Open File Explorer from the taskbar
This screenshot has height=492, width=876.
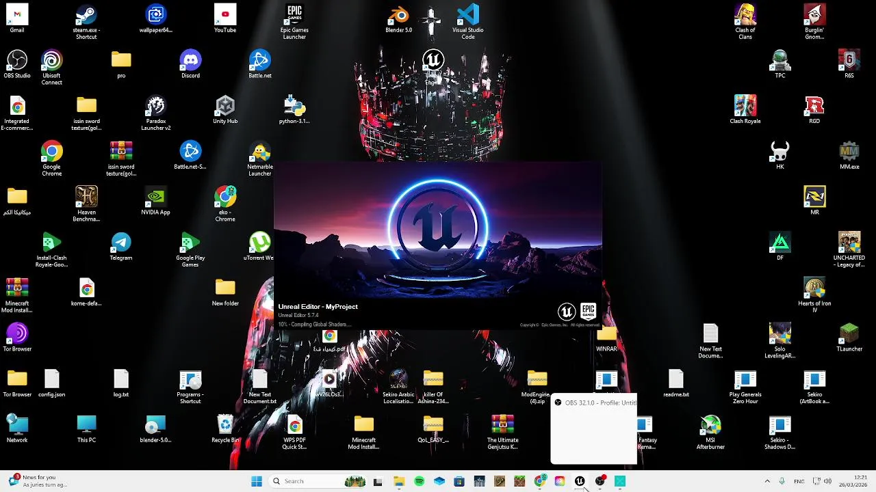[x=399, y=481]
